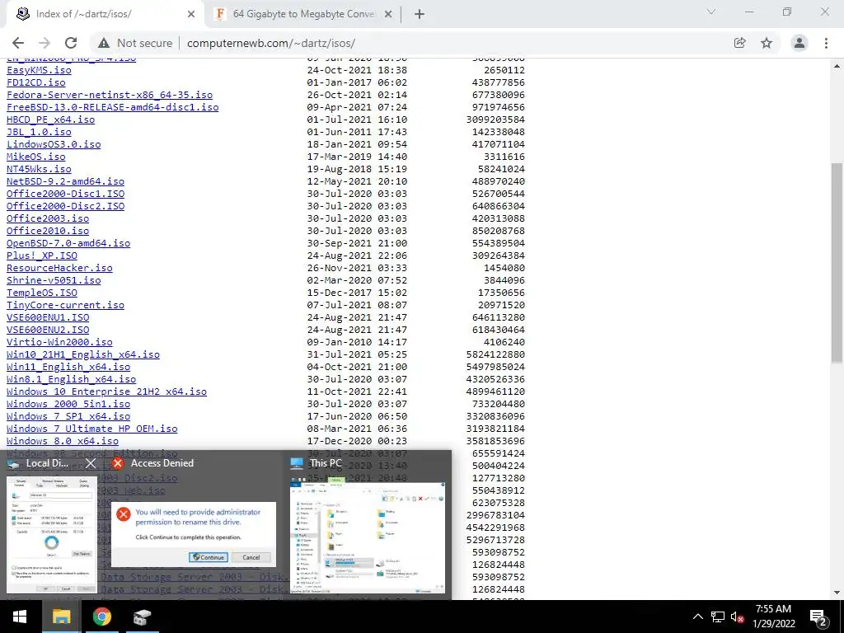Download LindowsOS3.0.iso
The height and width of the screenshot is (633, 844).
click(54, 144)
